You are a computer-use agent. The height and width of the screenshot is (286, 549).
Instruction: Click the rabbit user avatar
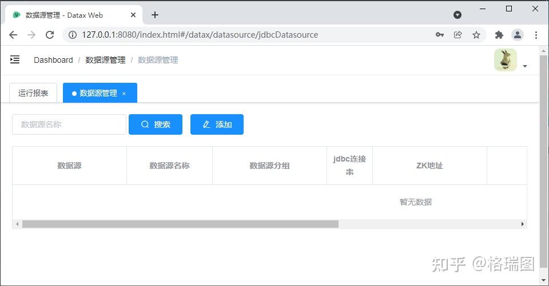point(505,60)
